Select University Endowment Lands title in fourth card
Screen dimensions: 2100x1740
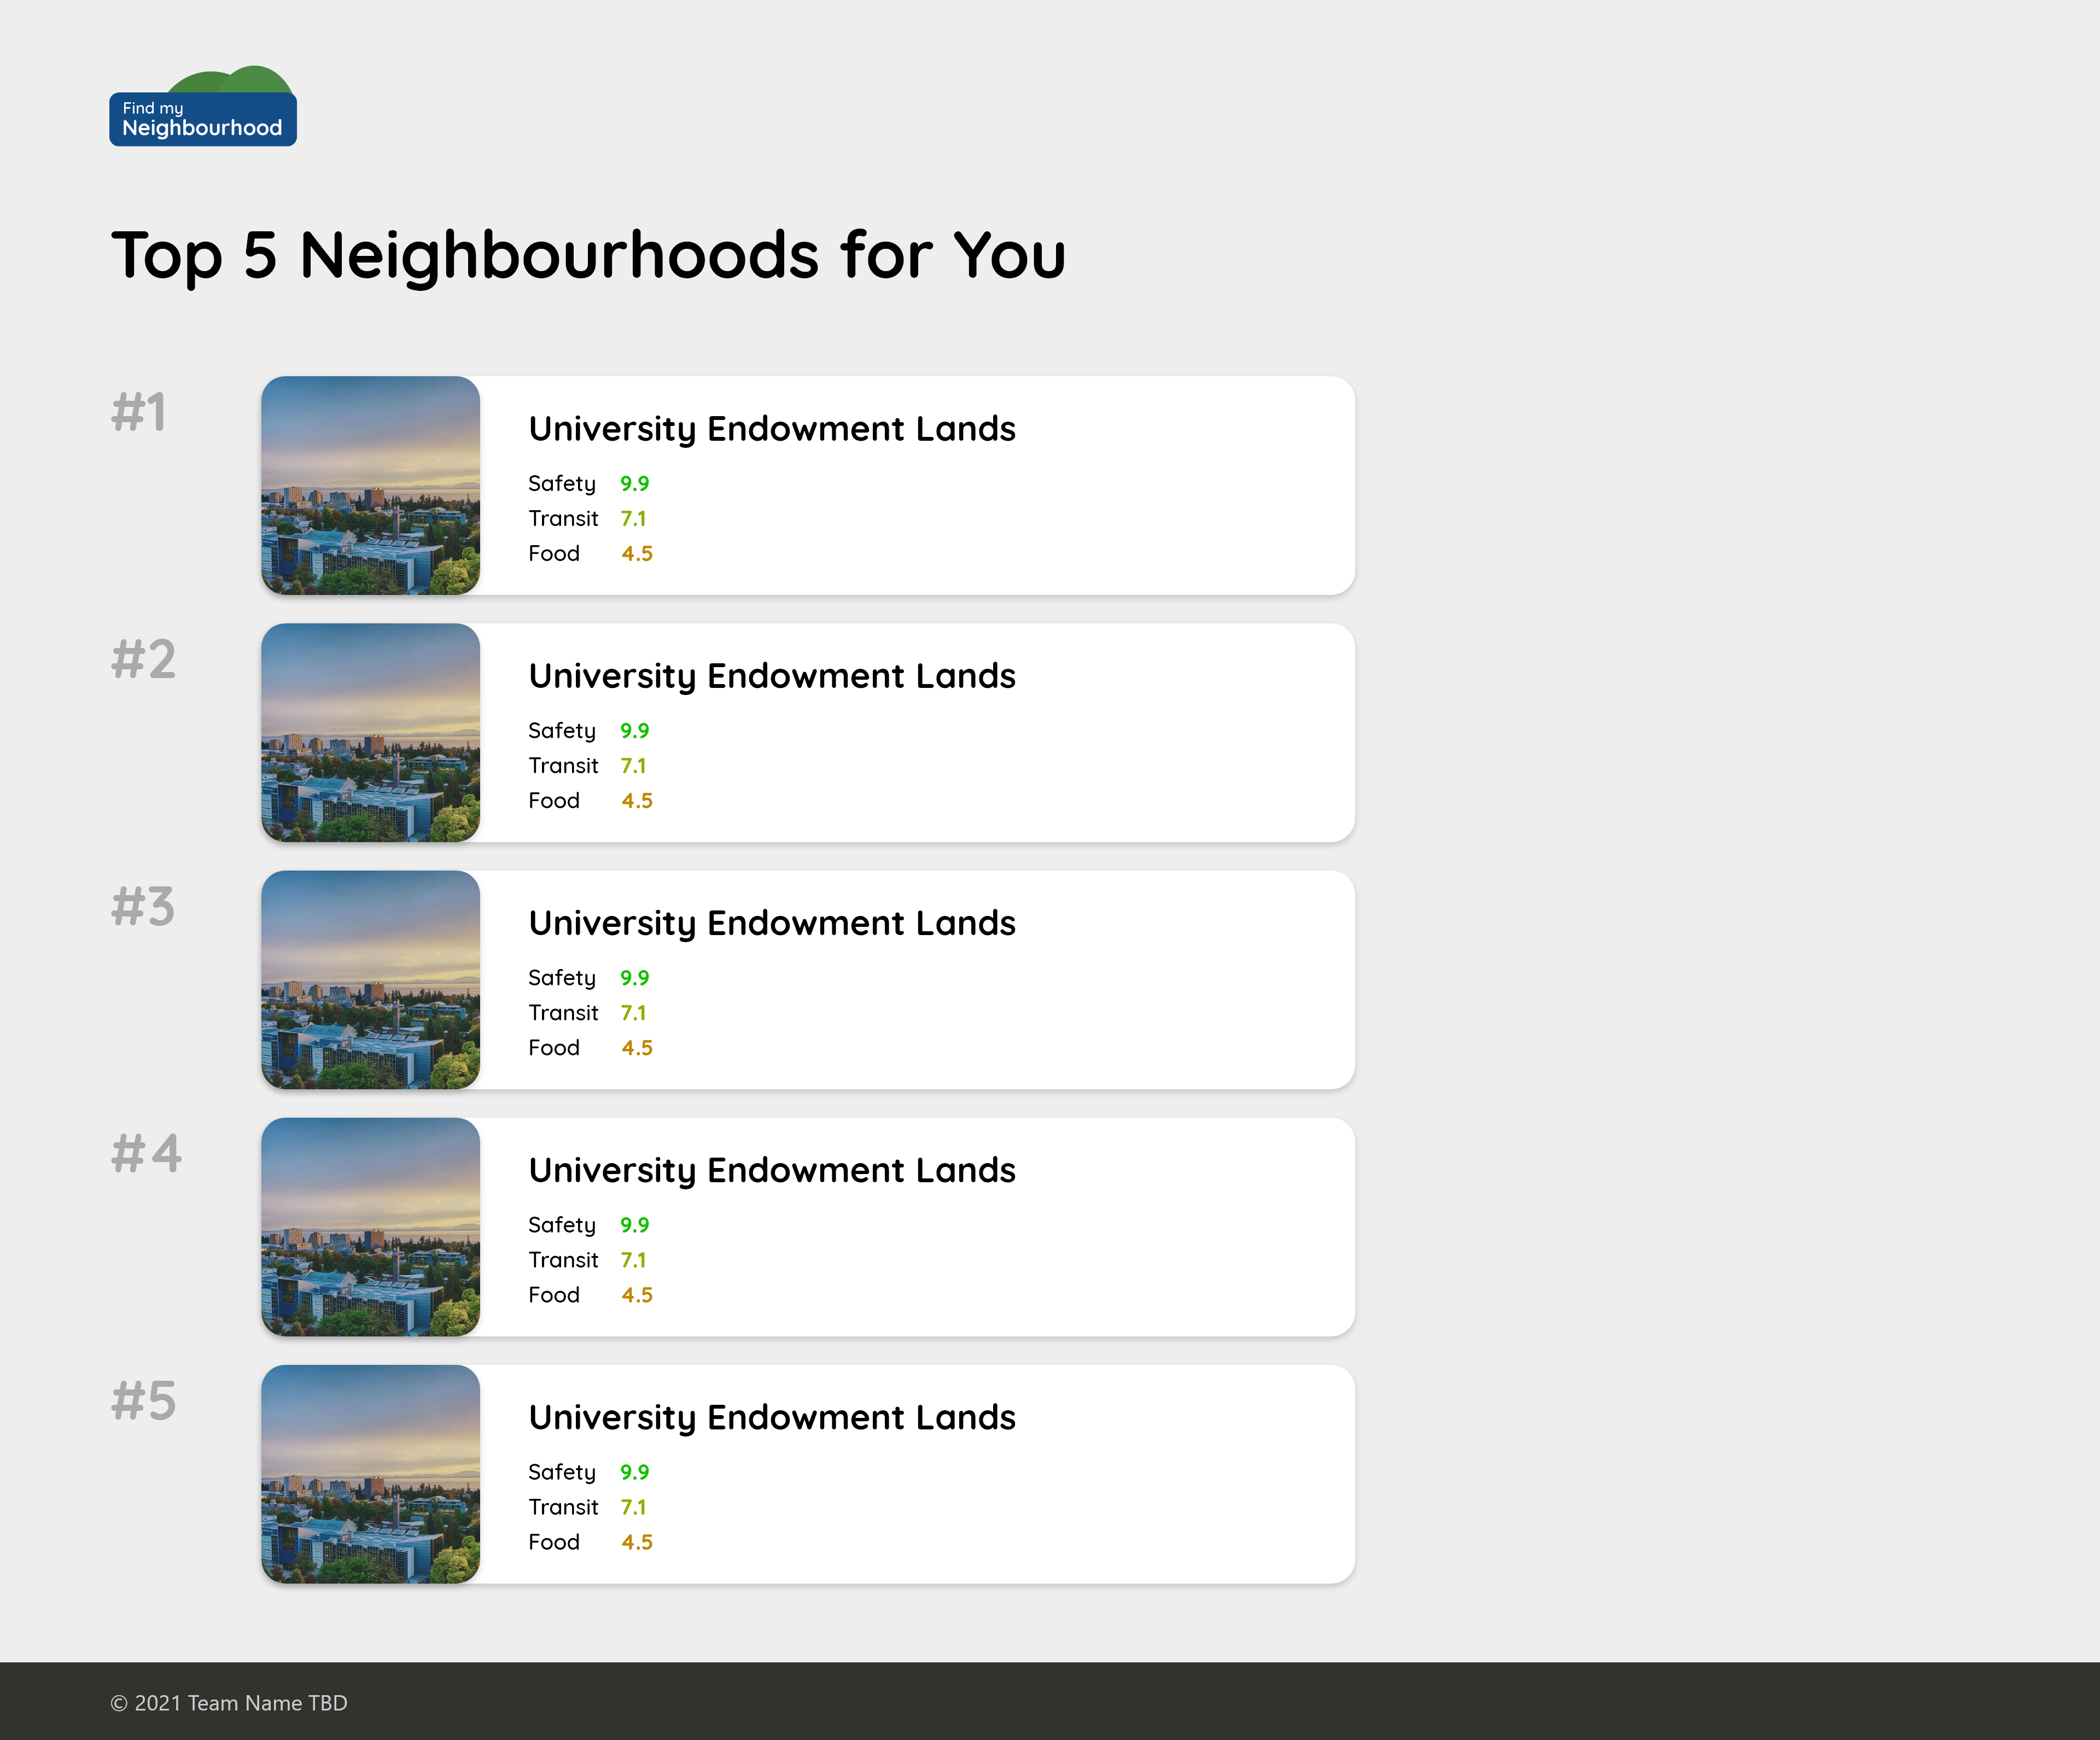pos(771,1170)
